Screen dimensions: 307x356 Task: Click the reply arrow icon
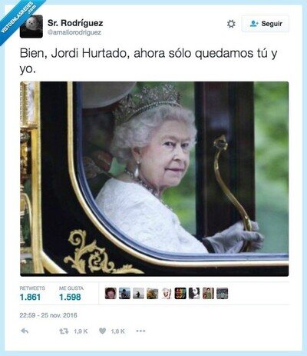[25, 331]
